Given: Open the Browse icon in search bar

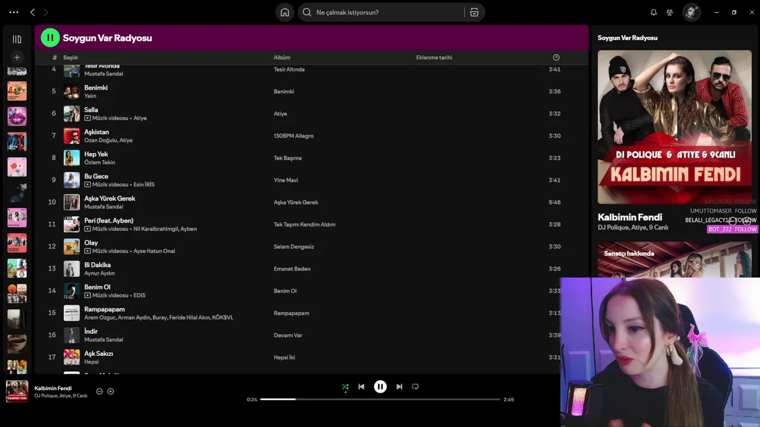Looking at the screenshot, I should click(474, 12).
